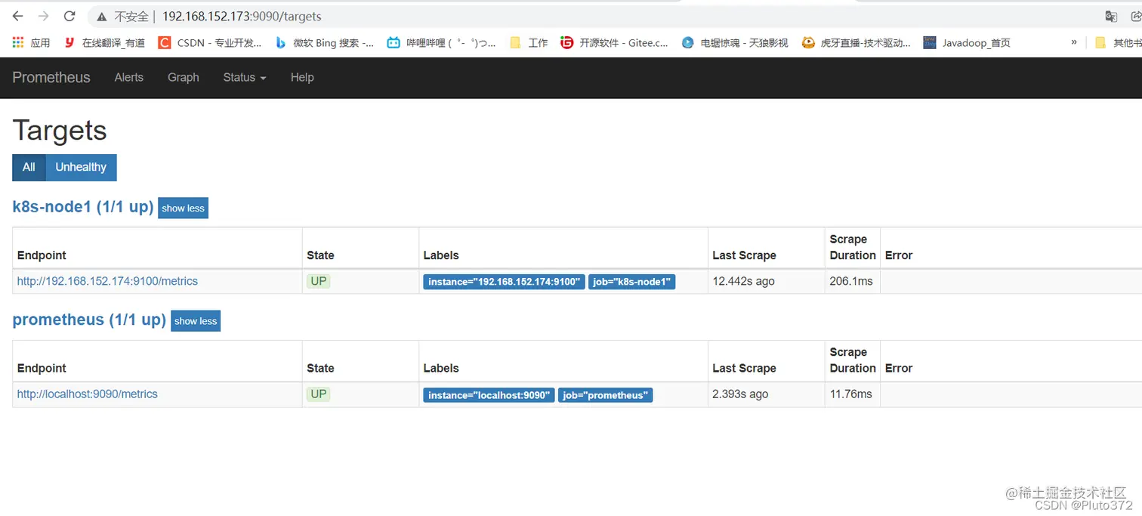The image size is (1142, 516).
Task: Select the Unhealthy targets filter
Action: pyautogui.click(x=81, y=167)
